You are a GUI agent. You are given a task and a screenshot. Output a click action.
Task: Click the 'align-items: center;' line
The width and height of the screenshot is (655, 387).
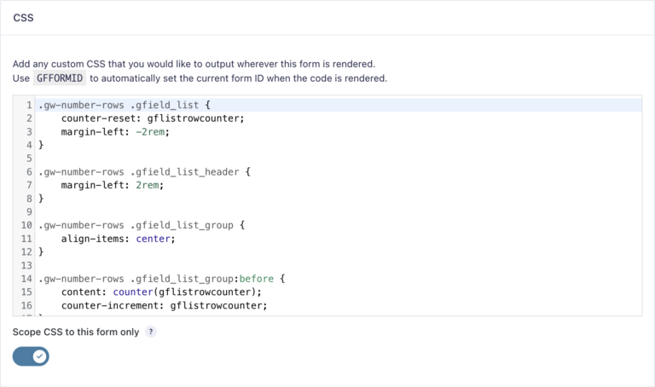pyautogui.click(x=119, y=239)
